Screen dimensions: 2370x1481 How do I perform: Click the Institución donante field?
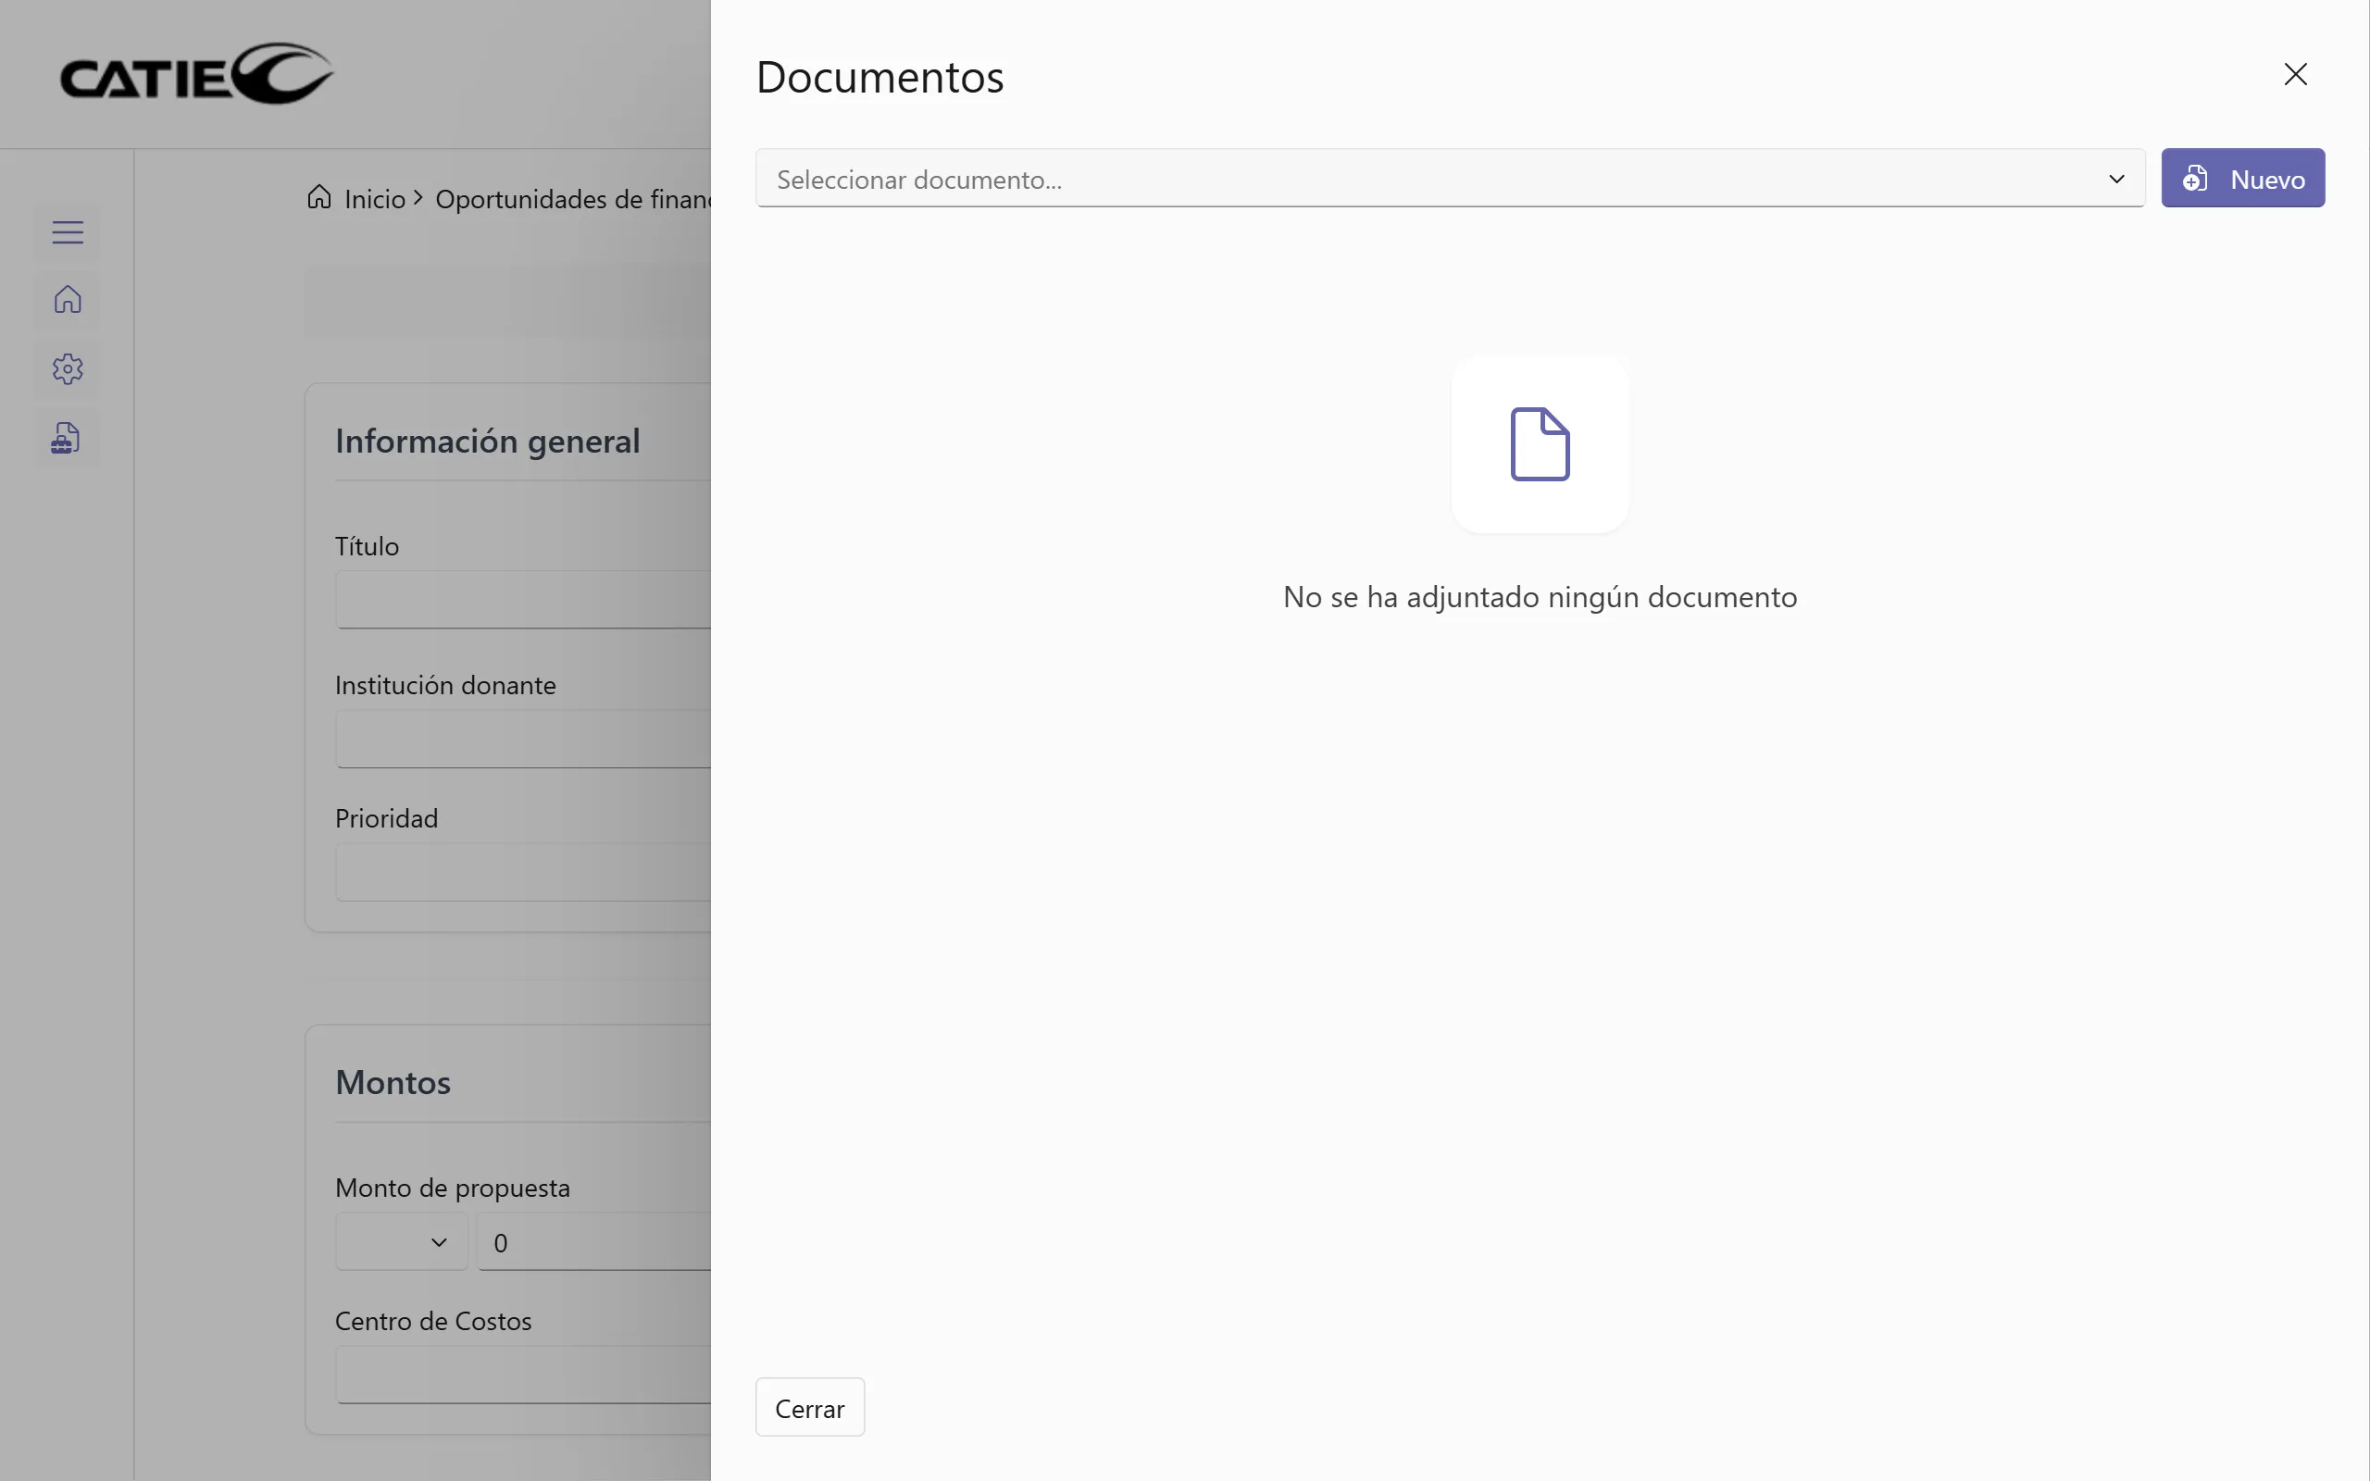524,740
